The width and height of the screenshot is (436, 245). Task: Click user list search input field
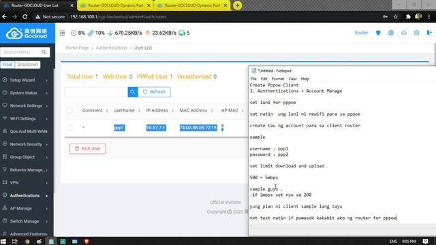[96, 92]
